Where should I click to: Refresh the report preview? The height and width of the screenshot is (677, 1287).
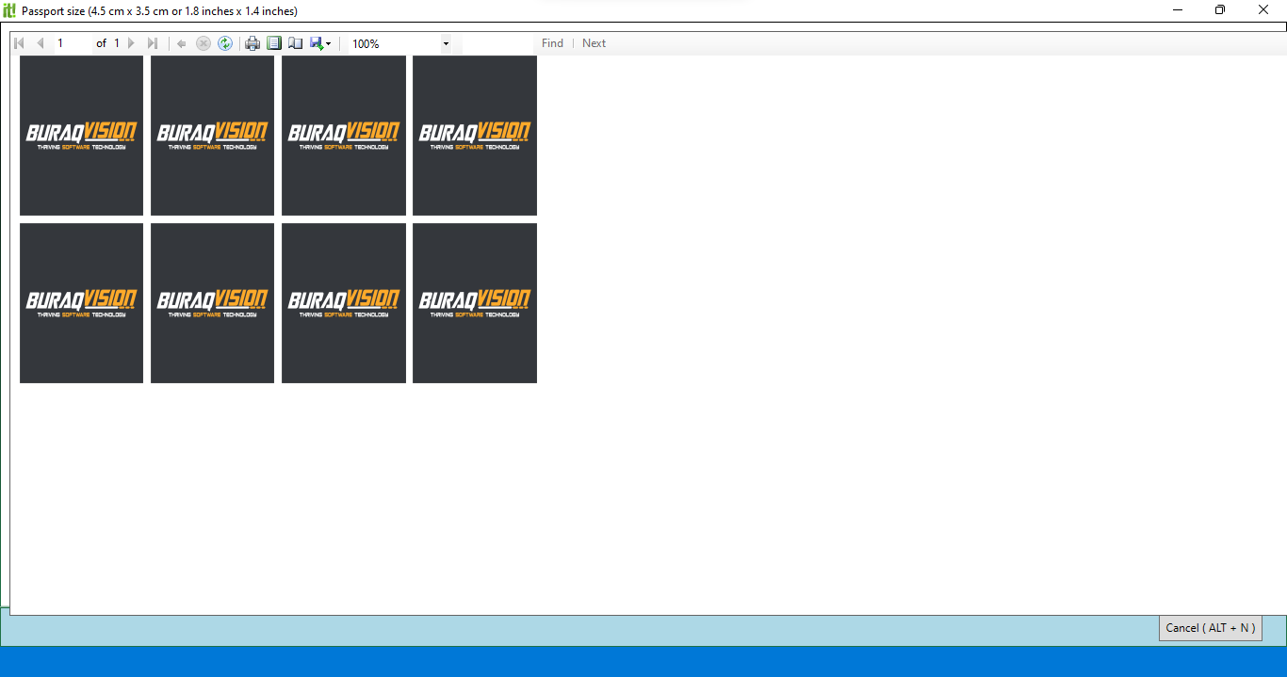click(225, 43)
